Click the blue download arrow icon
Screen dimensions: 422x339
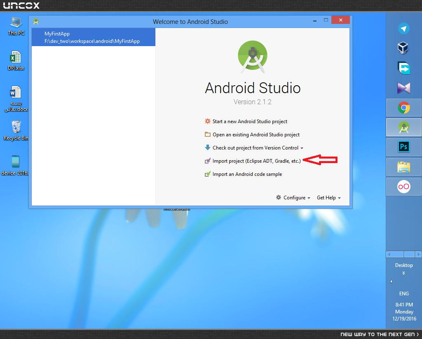click(x=208, y=147)
